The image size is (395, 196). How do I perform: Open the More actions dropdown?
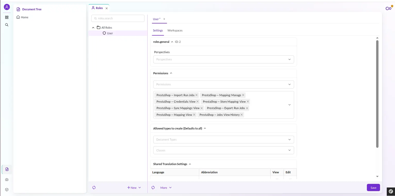point(166,187)
